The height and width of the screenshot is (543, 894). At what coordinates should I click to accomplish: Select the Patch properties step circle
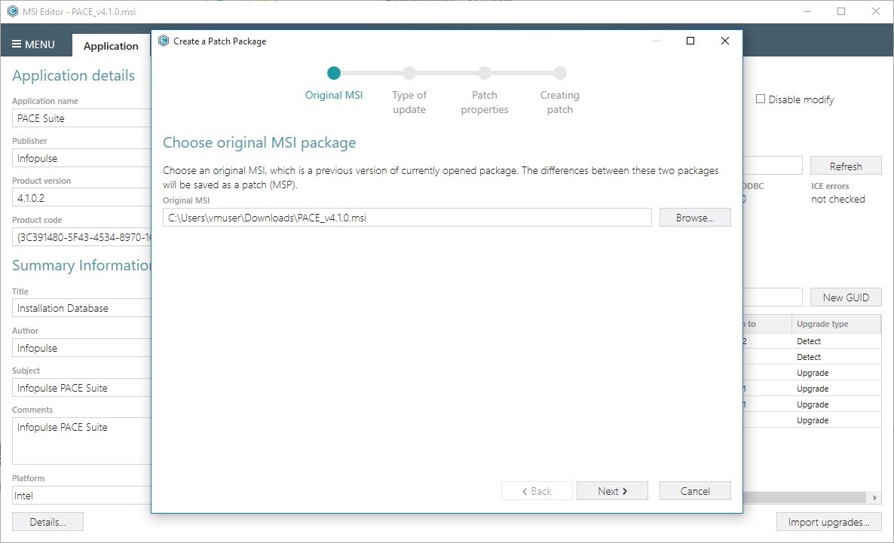click(x=485, y=73)
